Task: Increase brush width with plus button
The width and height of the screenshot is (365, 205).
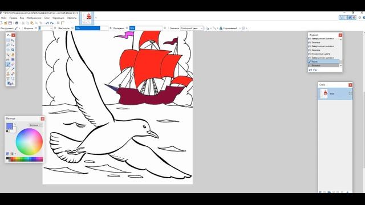Action: pos(55,28)
